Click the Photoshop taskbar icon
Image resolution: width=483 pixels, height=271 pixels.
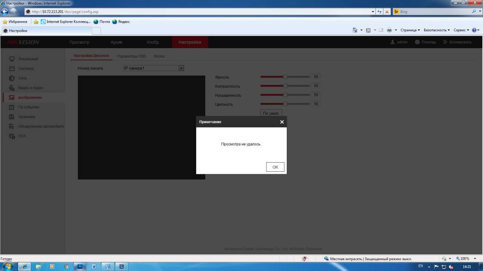click(x=80, y=266)
